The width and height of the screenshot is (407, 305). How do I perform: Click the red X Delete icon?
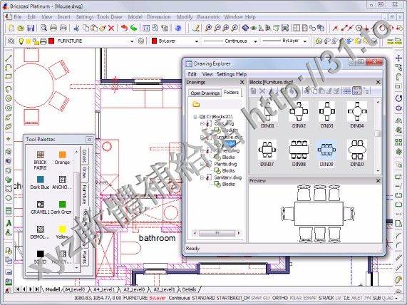111,28
